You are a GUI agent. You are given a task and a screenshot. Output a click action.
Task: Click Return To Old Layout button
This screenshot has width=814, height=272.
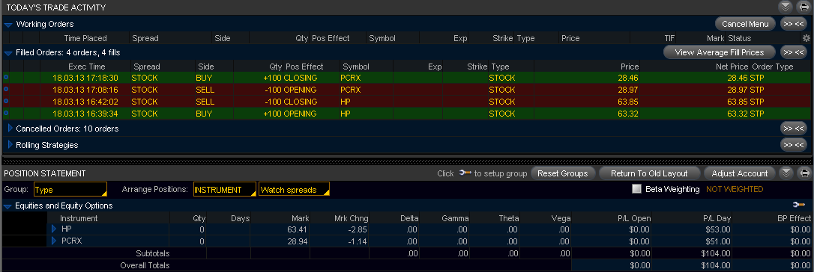click(649, 173)
